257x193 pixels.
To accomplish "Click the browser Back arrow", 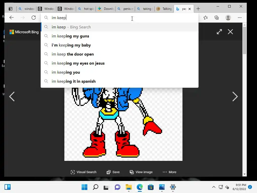I will point(12,18).
